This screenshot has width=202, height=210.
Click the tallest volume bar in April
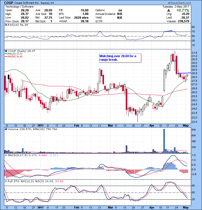(164, 141)
